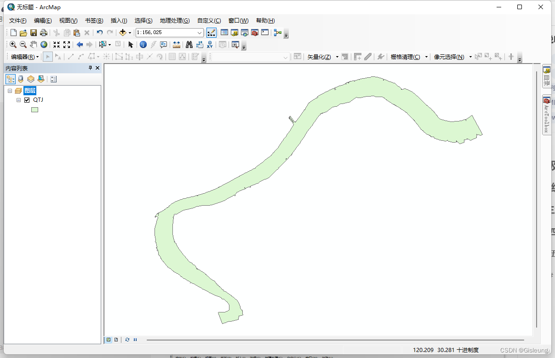Open the Measure ruler tool
Screen dimensions: 555x358
click(x=176, y=45)
